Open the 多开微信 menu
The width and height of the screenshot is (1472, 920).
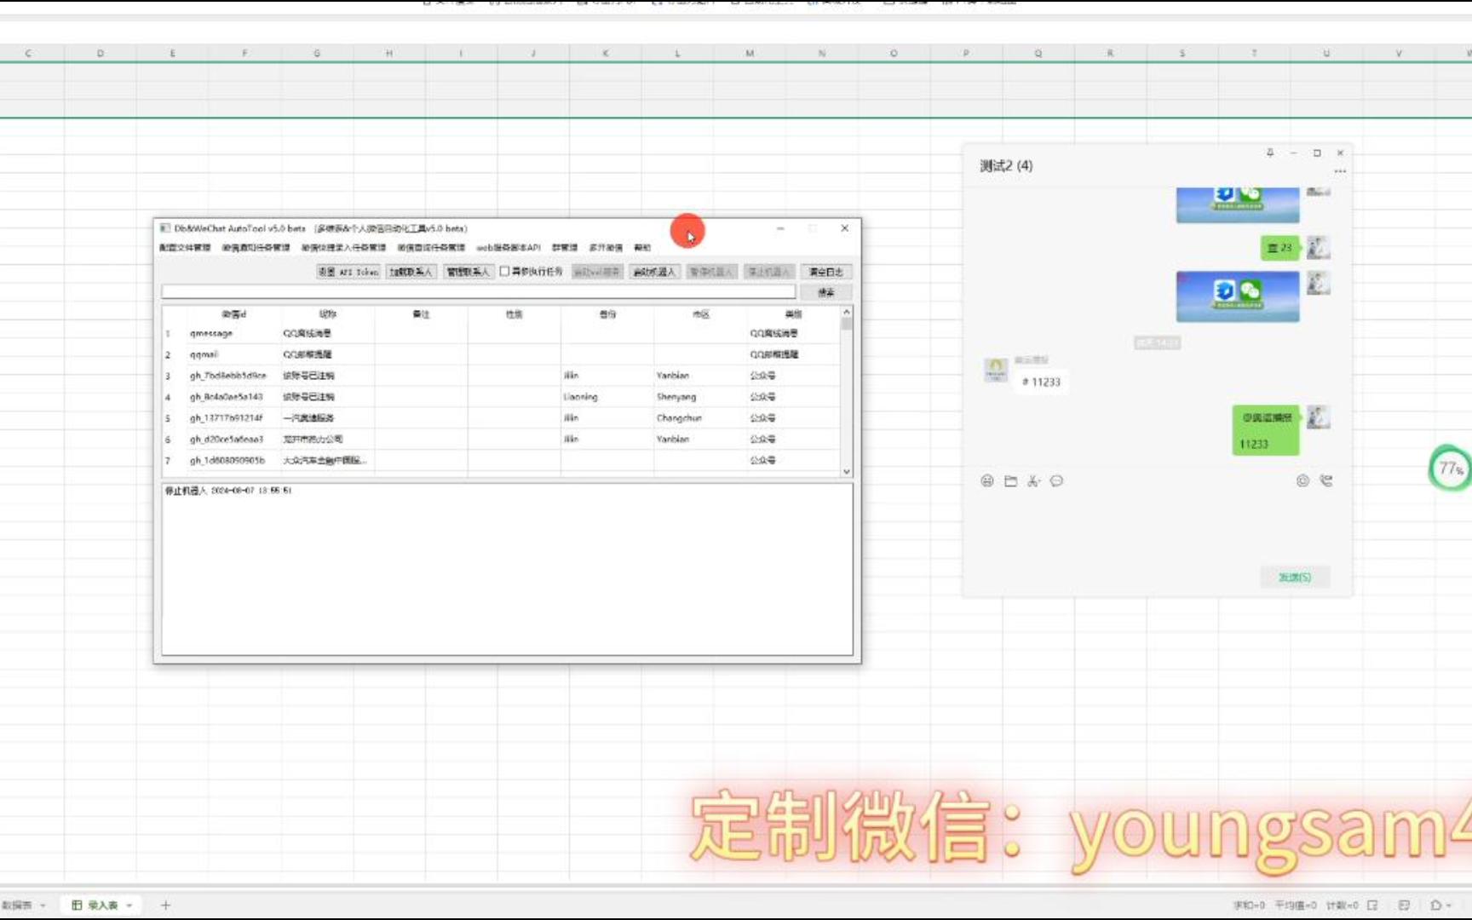click(x=606, y=248)
